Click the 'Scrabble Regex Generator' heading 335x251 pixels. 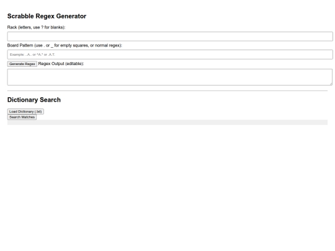(x=47, y=16)
